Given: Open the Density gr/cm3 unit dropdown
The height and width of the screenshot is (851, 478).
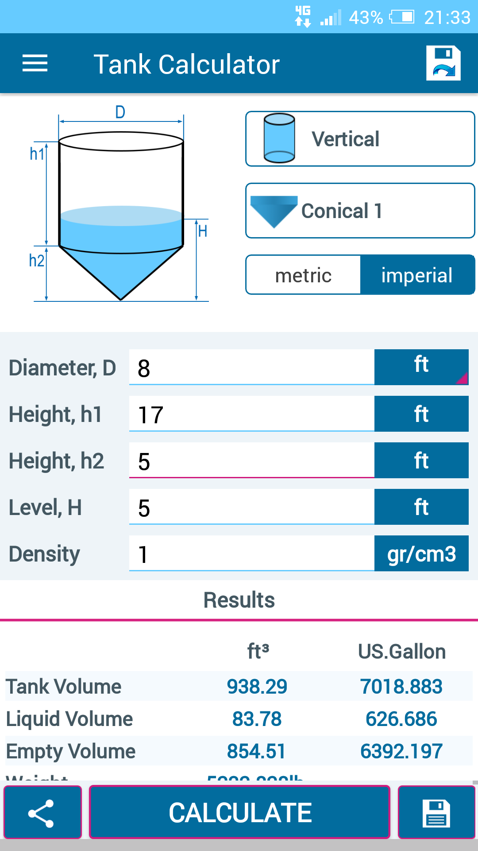Looking at the screenshot, I should [x=421, y=554].
